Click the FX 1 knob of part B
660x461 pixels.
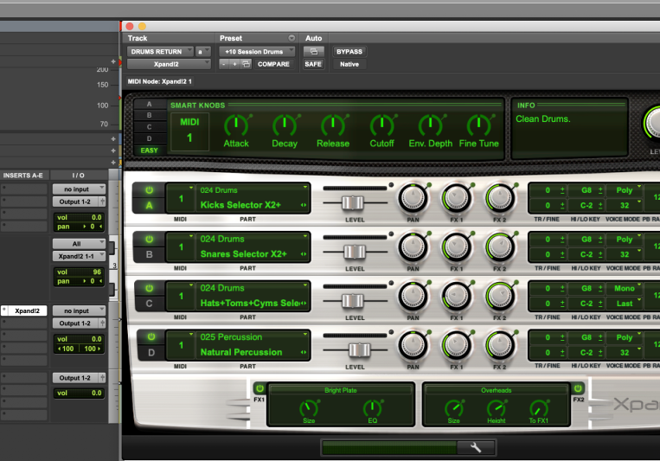[456, 247]
